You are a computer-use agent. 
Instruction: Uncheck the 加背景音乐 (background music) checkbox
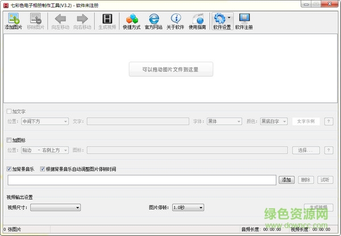coord(9,169)
